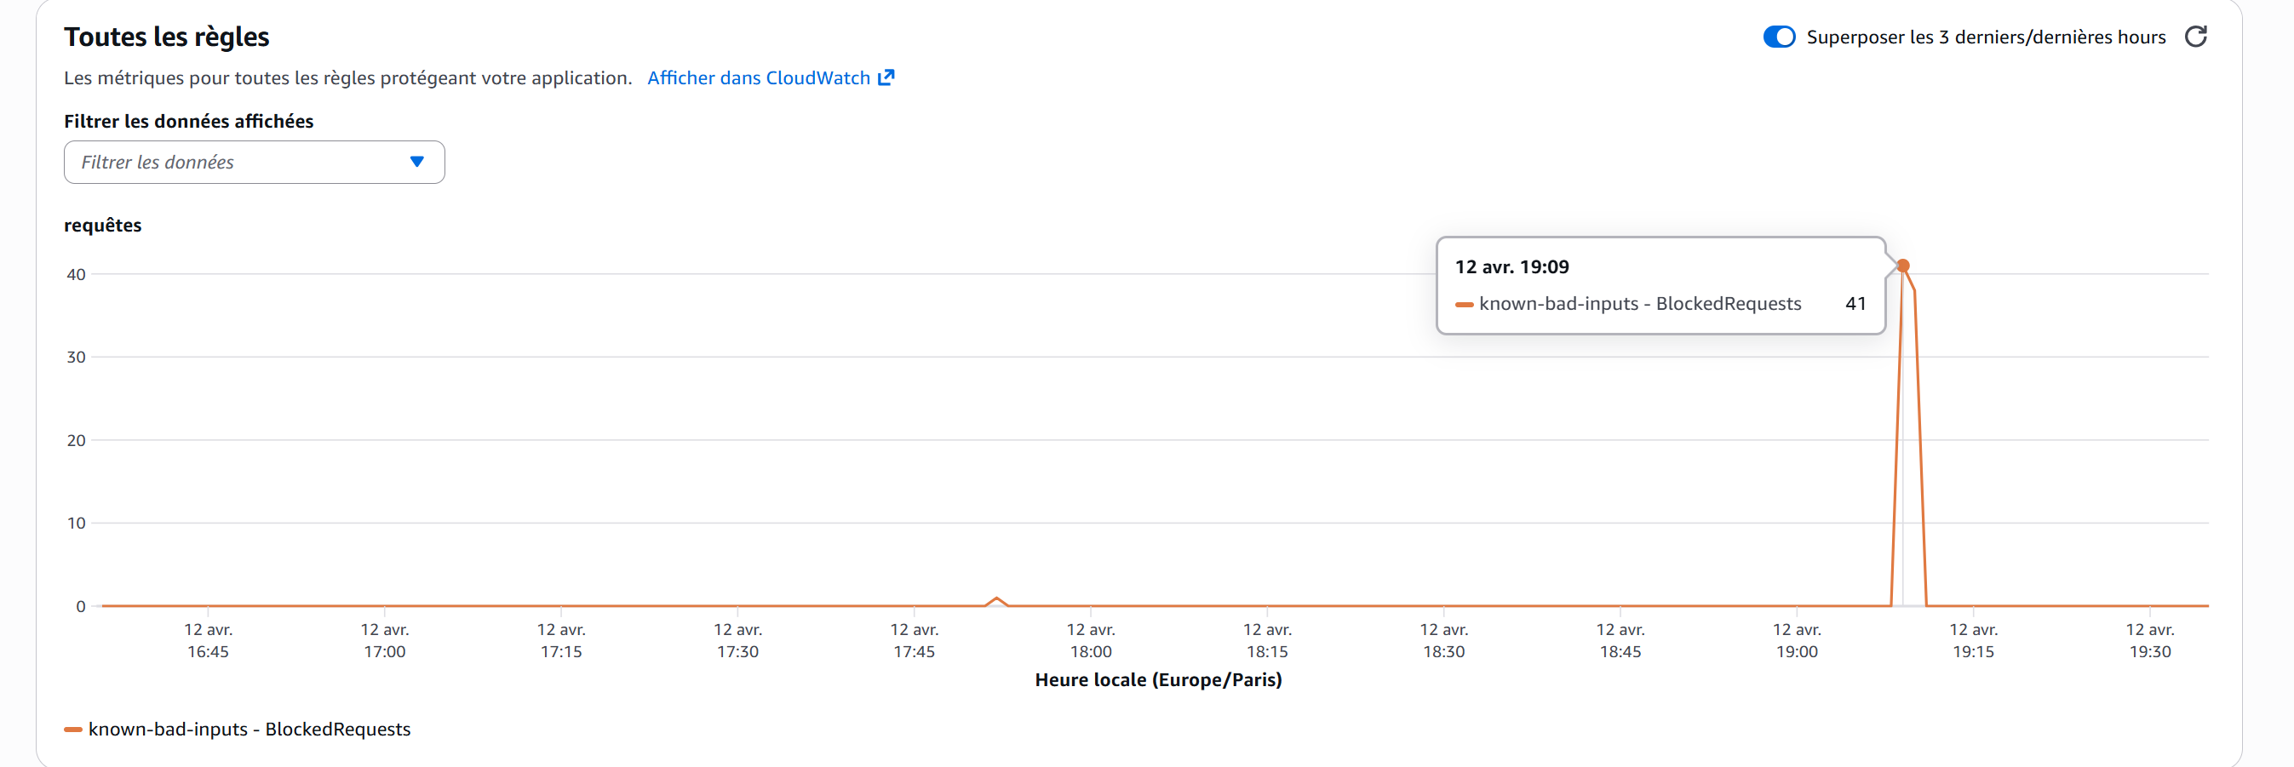Click the blue dropdown arrow in the filter
Viewport: 2294px width, 767px height.
point(416,162)
